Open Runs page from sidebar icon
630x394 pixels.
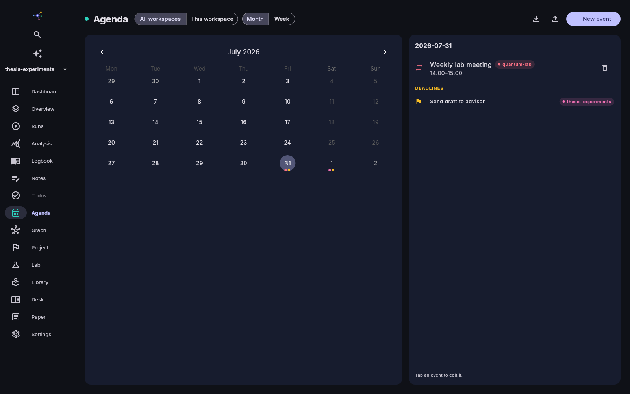tap(16, 126)
